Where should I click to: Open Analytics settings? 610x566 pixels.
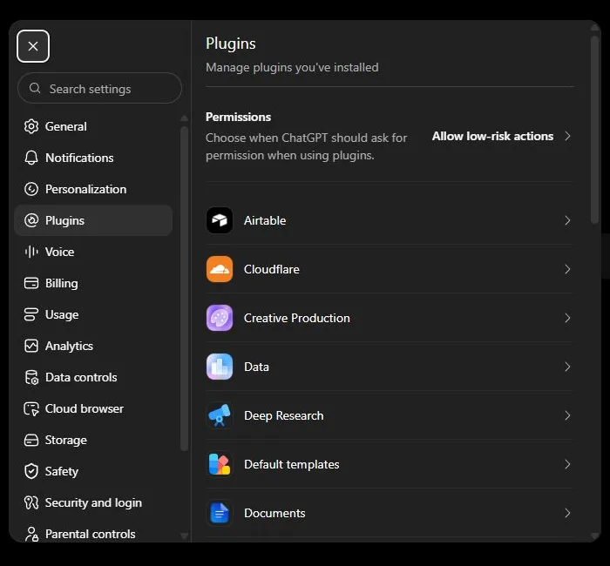(x=93, y=346)
